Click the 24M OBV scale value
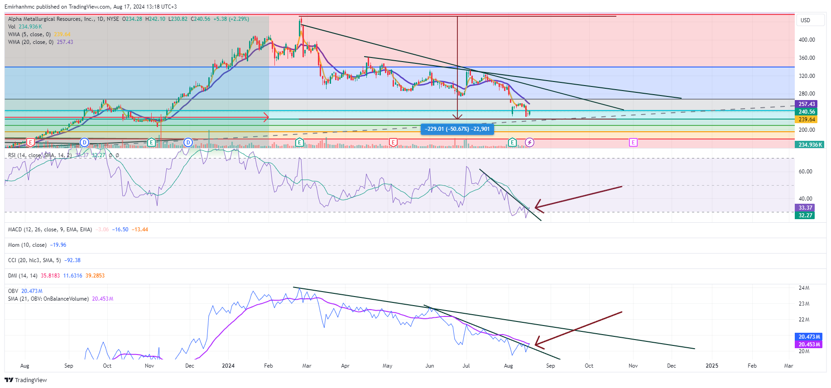This screenshot has width=831, height=388. coord(804,288)
